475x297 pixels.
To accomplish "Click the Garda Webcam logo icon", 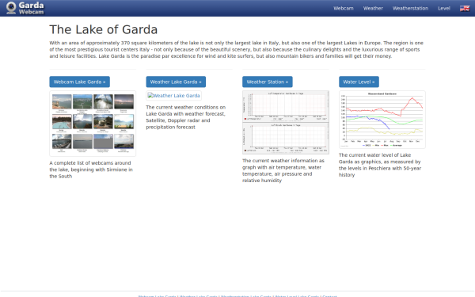I will click(x=11, y=8).
